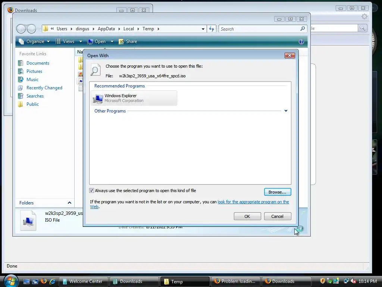Image resolution: width=382 pixels, height=287 pixels.
Task: Click the Windows Start orb
Action: 11,281
